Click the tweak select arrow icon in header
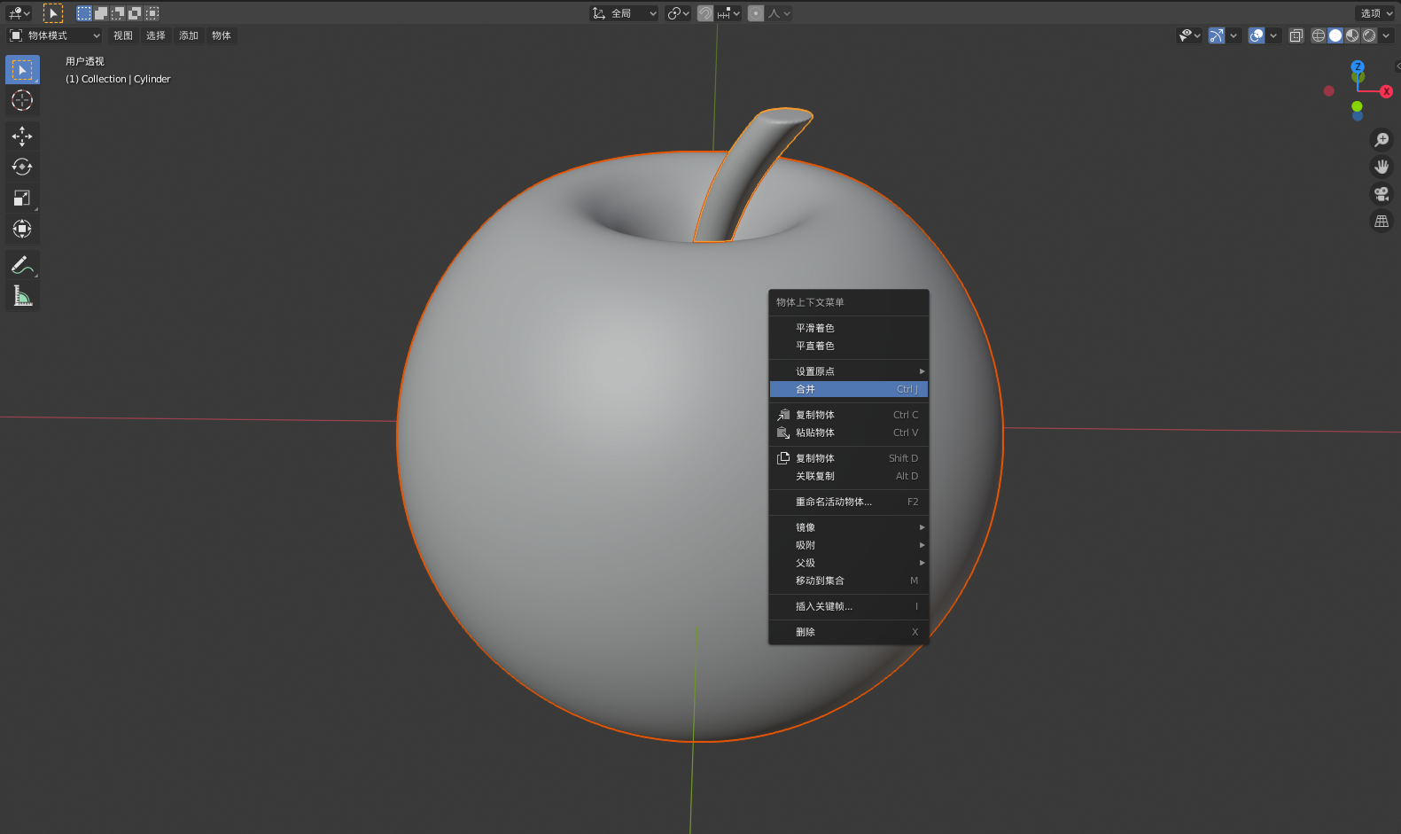The height and width of the screenshot is (834, 1401). [x=53, y=13]
